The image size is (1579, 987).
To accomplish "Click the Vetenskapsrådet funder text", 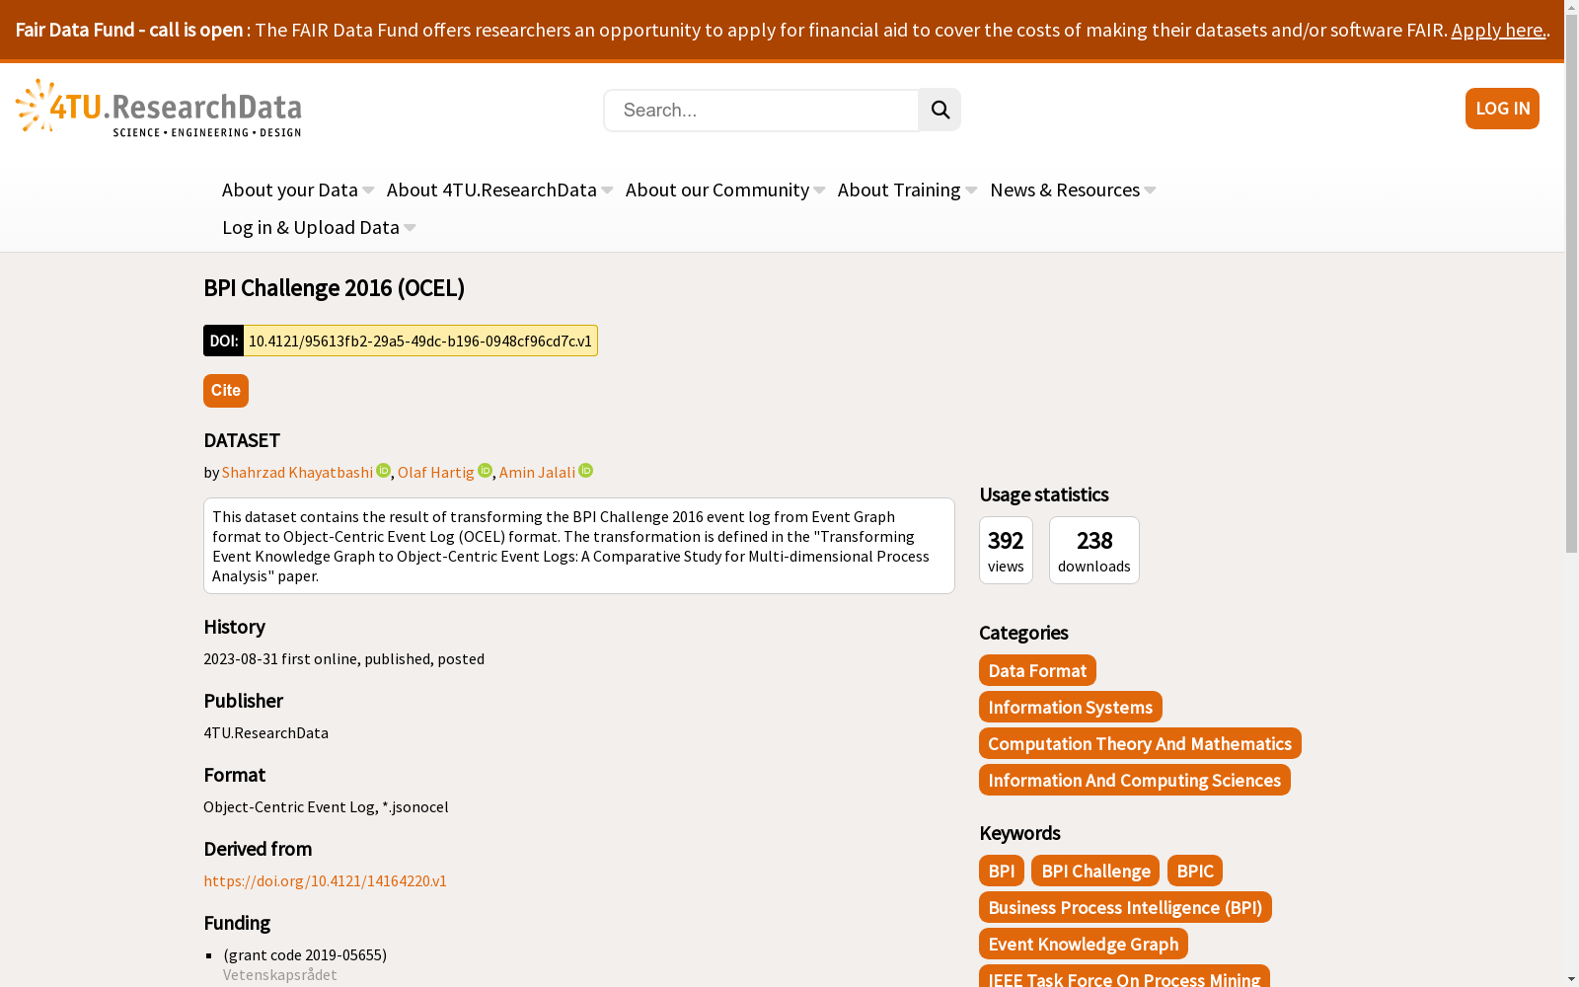I will [280, 974].
